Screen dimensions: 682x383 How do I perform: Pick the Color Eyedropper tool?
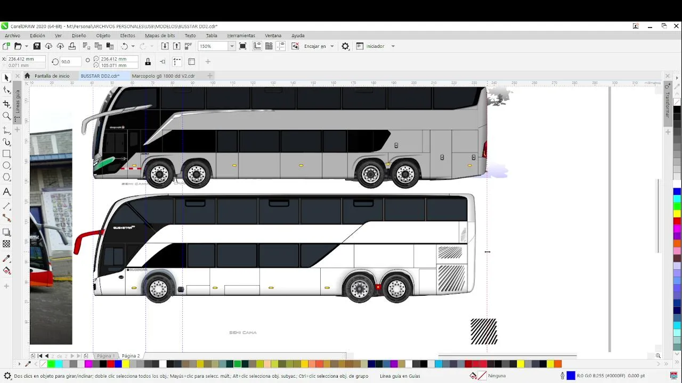pyautogui.click(x=6, y=258)
